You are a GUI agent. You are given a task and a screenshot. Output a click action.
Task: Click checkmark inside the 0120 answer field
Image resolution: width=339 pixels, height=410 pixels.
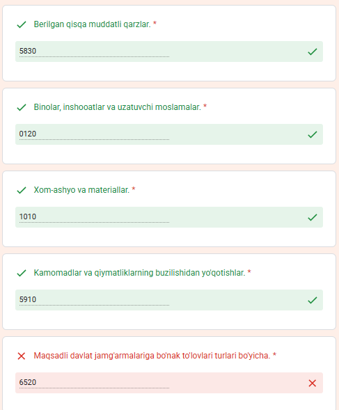pos(313,134)
